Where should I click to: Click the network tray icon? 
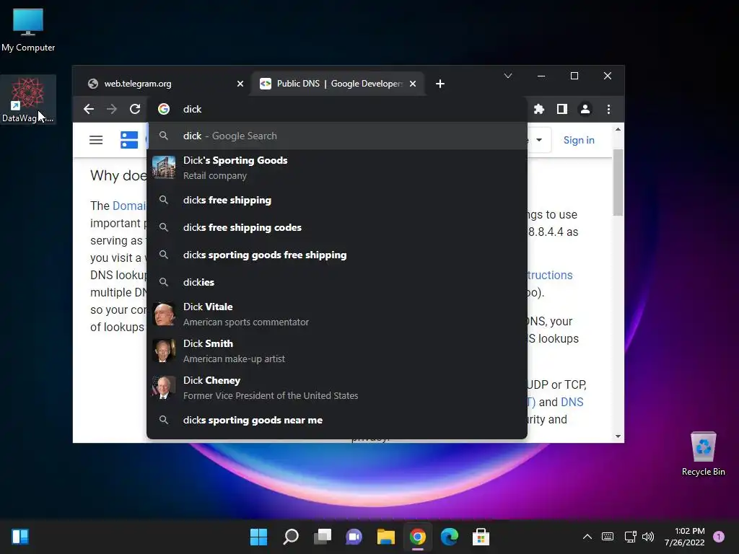[x=630, y=537]
